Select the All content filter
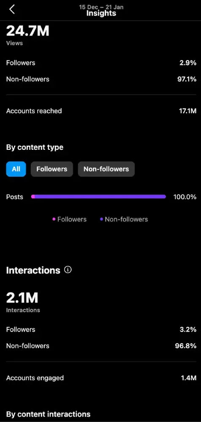The width and height of the screenshot is (201, 422). coord(16,169)
